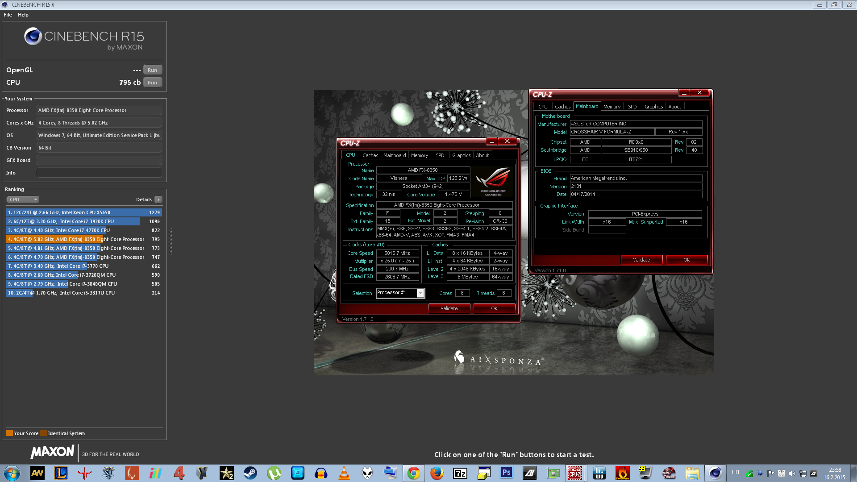Open Firefox from the taskbar
Viewport: 857px width, 482px height.
[x=437, y=473]
